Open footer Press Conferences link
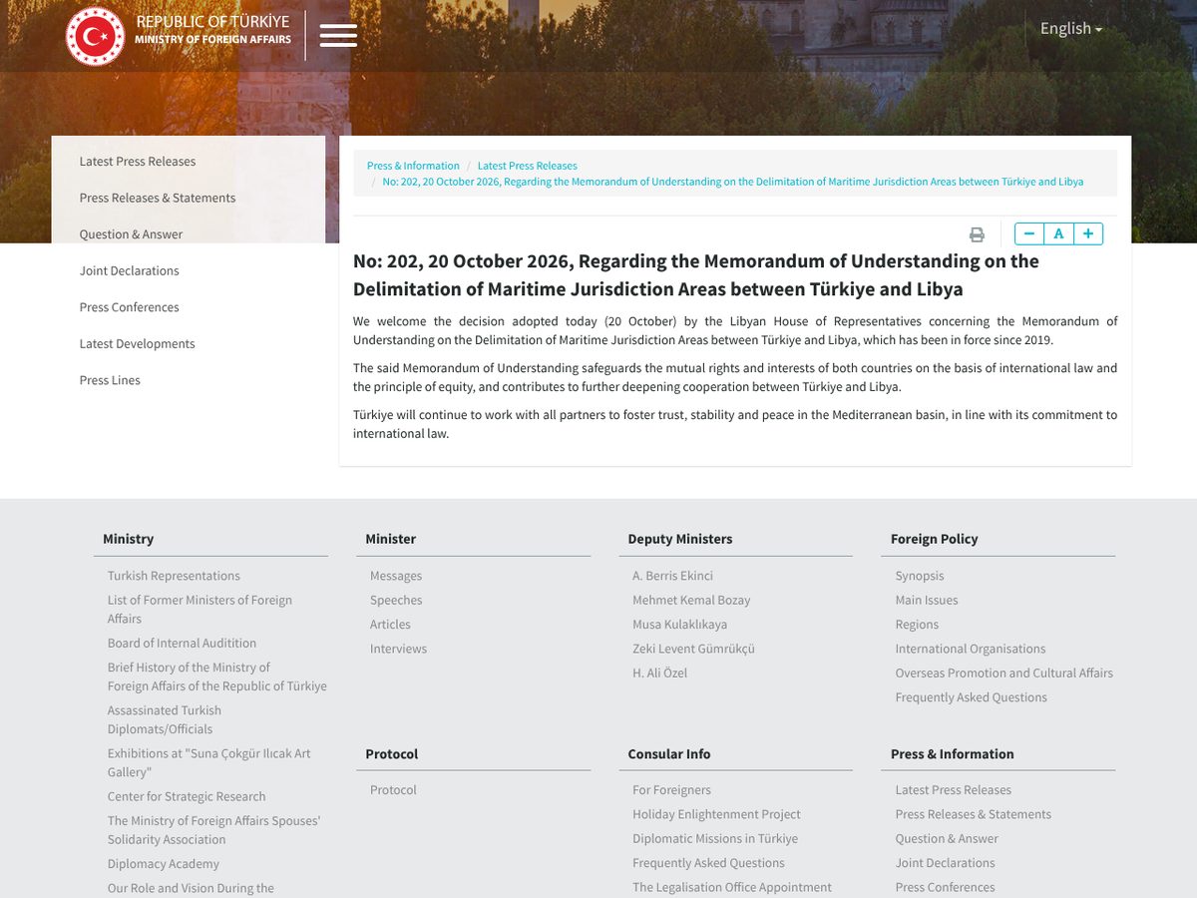The height and width of the screenshot is (898, 1197). pos(946,887)
